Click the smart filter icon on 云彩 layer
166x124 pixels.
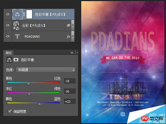click(x=68, y=25)
